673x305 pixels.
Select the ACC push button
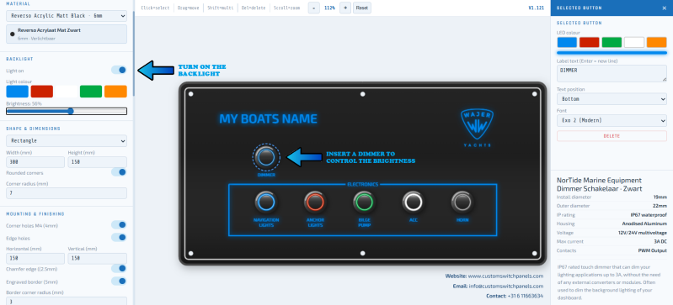pos(414,202)
